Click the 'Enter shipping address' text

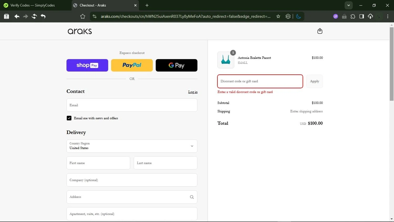(306, 111)
